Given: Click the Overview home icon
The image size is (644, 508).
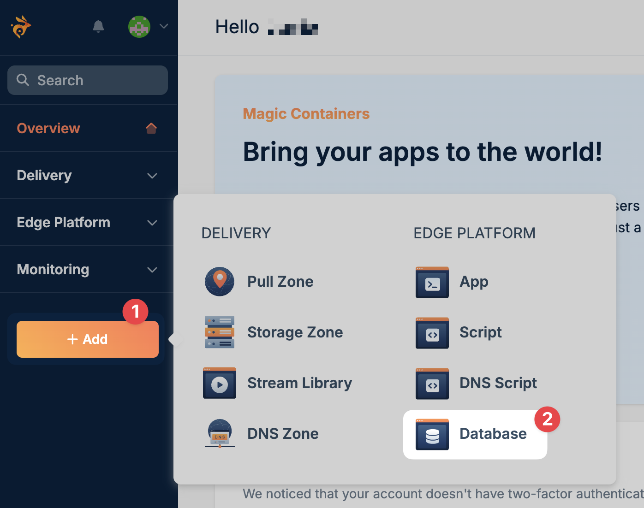Looking at the screenshot, I should point(151,128).
